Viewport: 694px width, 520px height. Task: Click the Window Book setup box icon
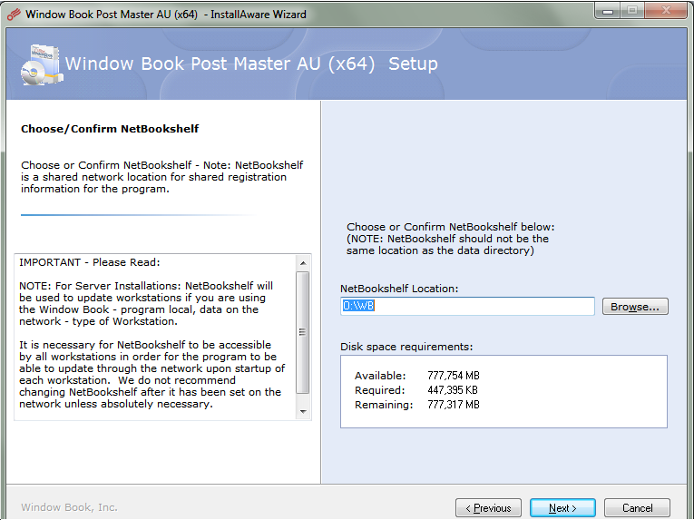41,64
